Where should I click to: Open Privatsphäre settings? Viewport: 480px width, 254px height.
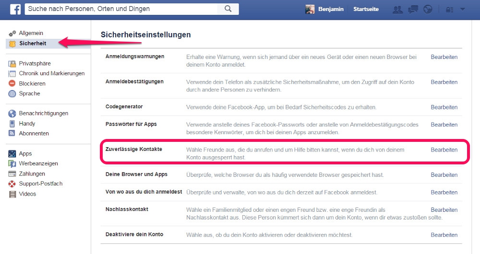point(35,64)
